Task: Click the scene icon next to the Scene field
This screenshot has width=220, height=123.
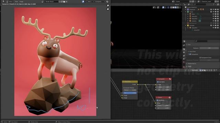Action: tap(173, 1)
